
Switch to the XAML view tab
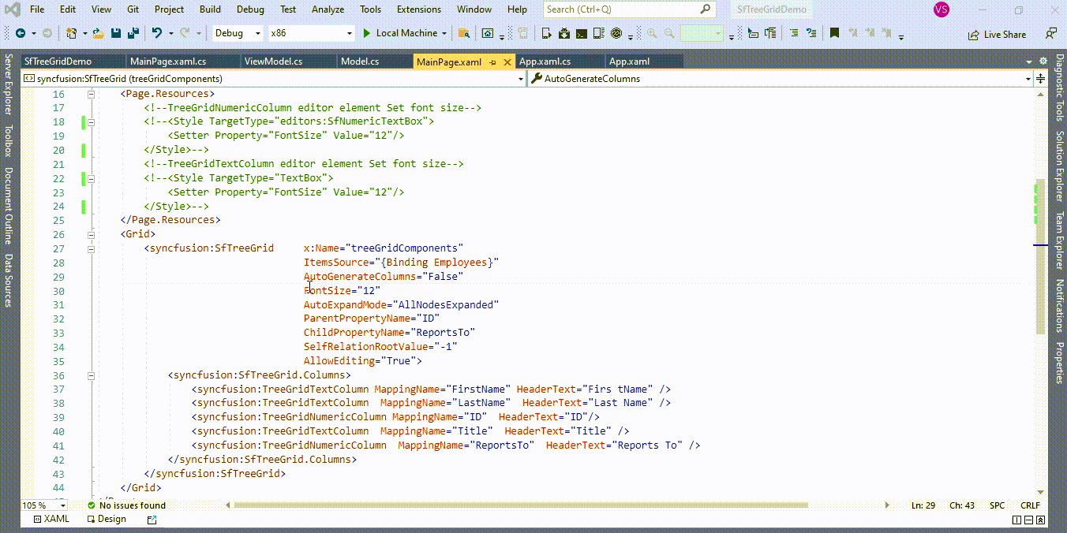(x=51, y=519)
